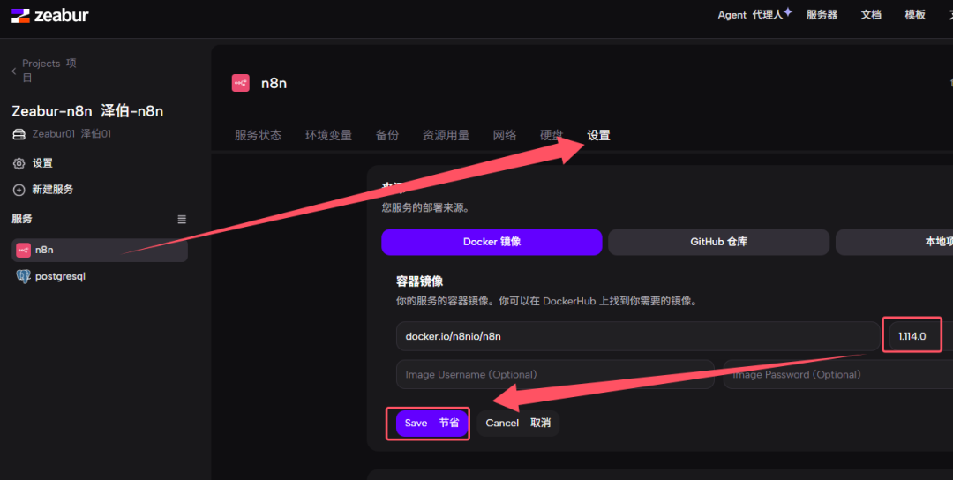Viewport: 953px width, 480px height.
Task: Click the Save 节省 button
Action: pyautogui.click(x=431, y=423)
